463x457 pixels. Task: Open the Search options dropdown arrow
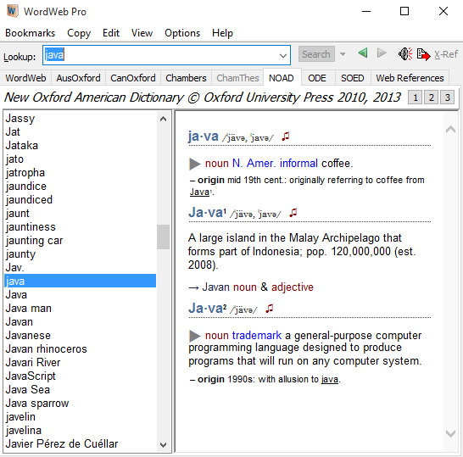(343, 54)
